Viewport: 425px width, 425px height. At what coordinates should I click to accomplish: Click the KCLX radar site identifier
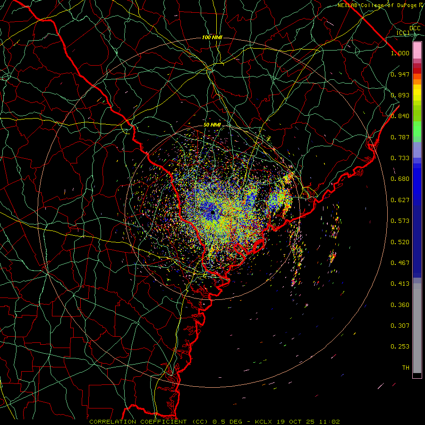click(263, 422)
